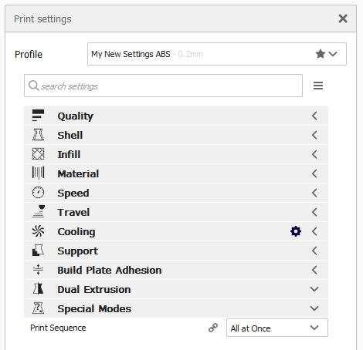Click the search settings input field
Screen dimensions: 363x350
163,86
